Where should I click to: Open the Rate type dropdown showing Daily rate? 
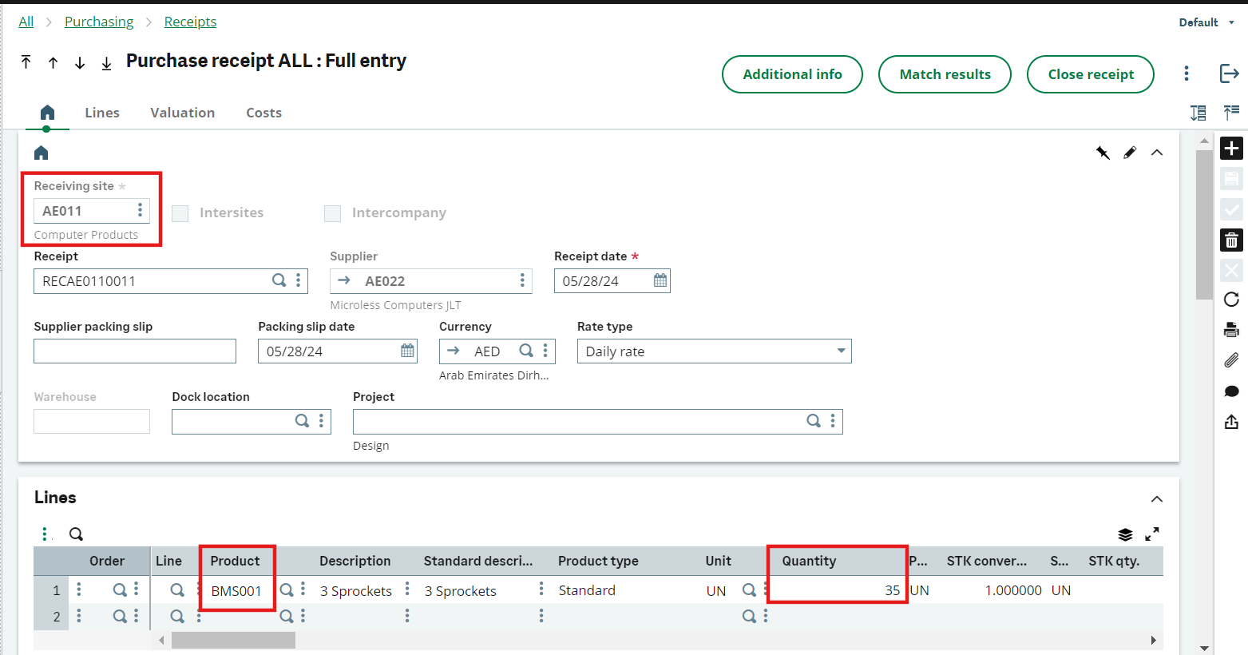click(840, 351)
